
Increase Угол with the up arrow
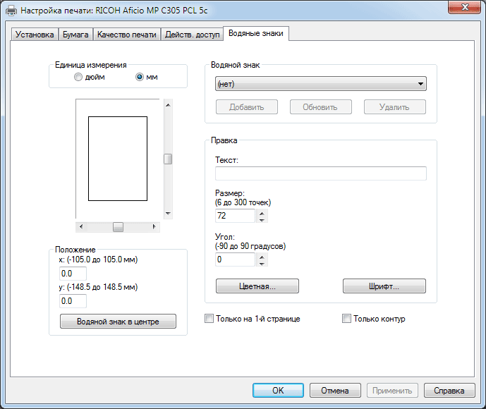click(262, 256)
